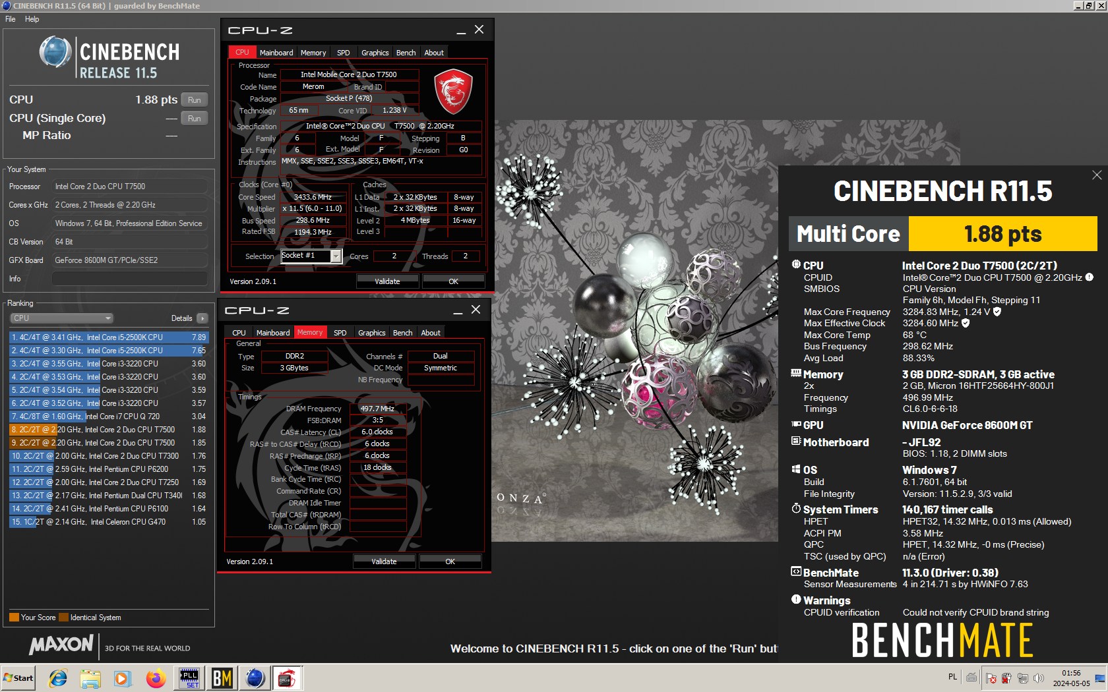This screenshot has height=692, width=1108.
Task: Open Socket #1 selection dropdown in CPU-Z
Action: coord(336,256)
